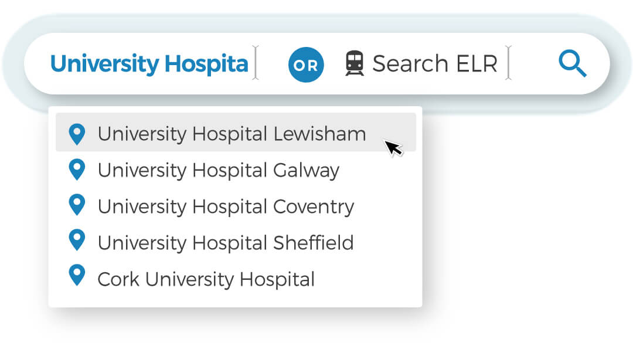Click the text cursor marker after Hospita

pyautogui.click(x=255, y=63)
